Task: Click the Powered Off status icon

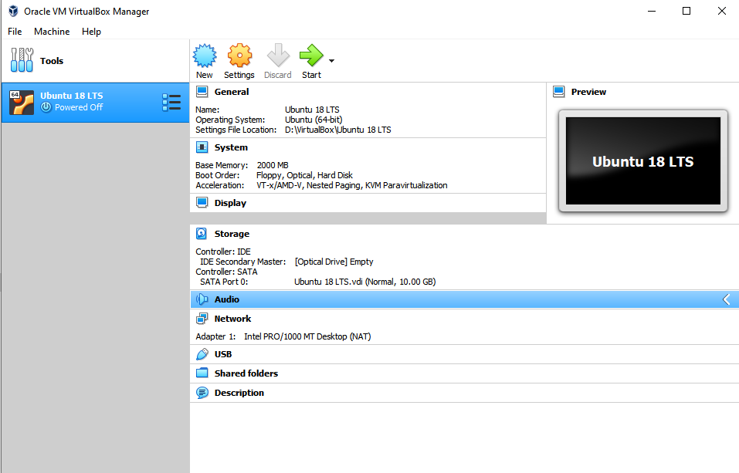Action: tap(46, 107)
